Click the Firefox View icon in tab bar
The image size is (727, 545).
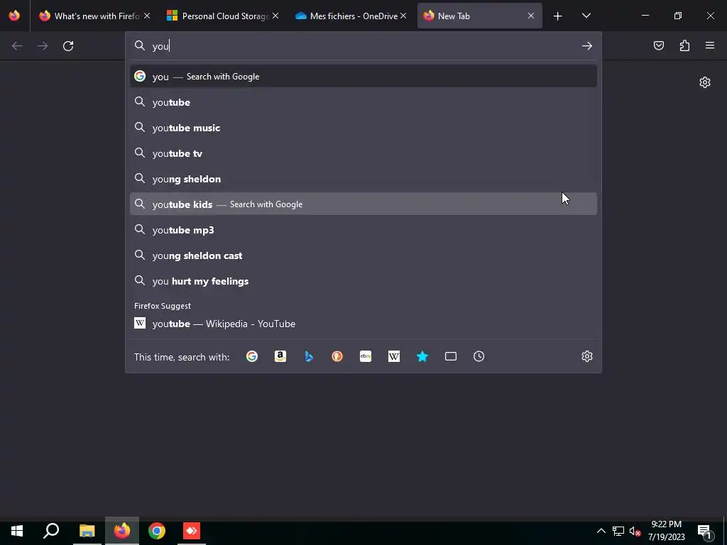pyautogui.click(x=14, y=16)
